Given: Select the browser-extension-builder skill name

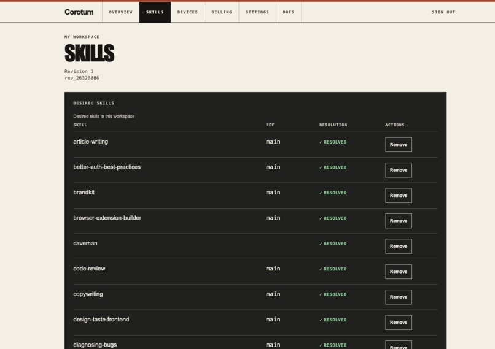Looking at the screenshot, I should pyautogui.click(x=107, y=218).
